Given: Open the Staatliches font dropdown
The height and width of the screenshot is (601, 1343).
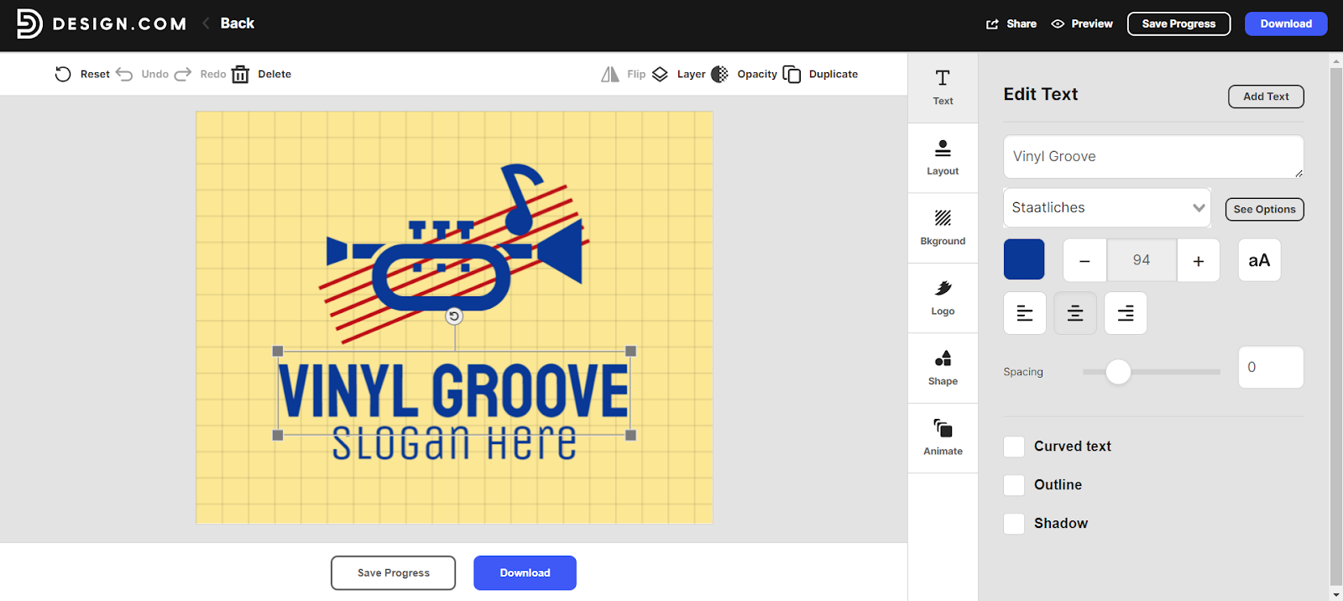Looking at the screenshot, I should click(x=1107, y=207).
